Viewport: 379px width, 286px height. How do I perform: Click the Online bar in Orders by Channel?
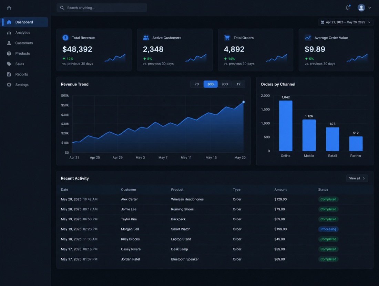(x=286, y=126)
